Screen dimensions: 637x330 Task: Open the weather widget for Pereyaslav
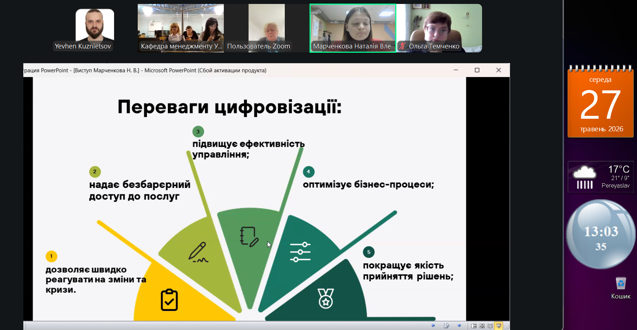pos(601,177)
